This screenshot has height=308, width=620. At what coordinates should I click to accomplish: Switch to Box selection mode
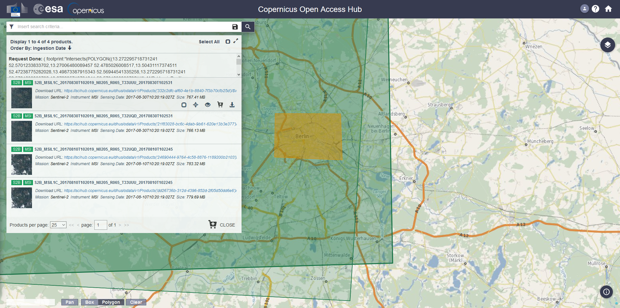click(89, 302)
